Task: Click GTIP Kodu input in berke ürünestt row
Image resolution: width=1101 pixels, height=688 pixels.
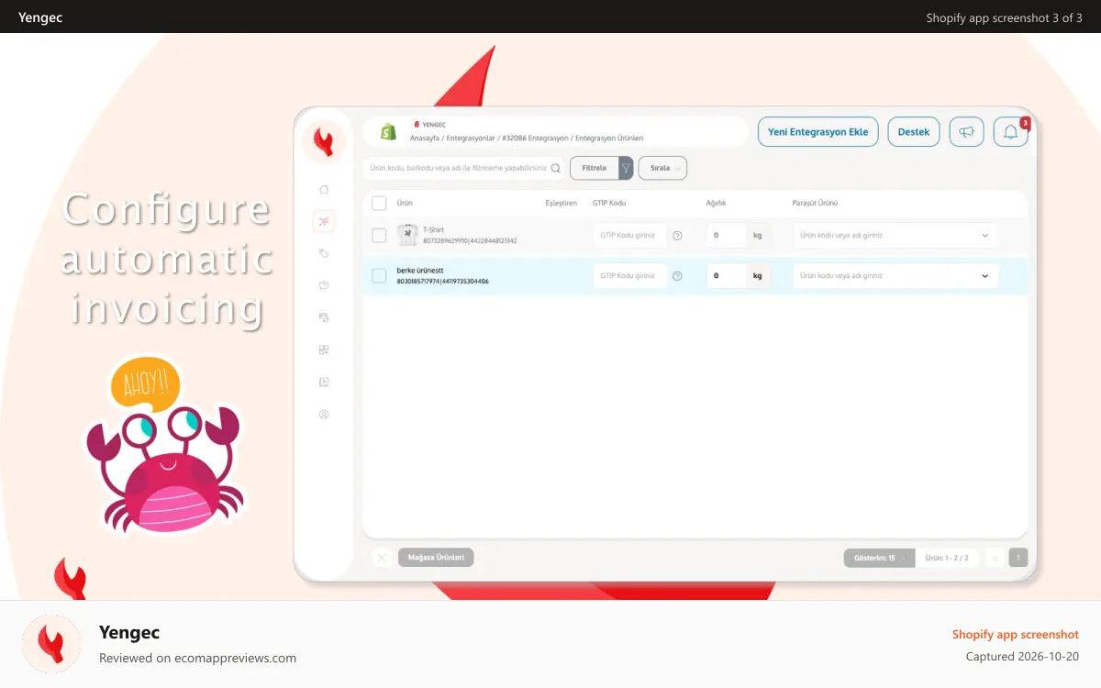Action: coord(629,276)
